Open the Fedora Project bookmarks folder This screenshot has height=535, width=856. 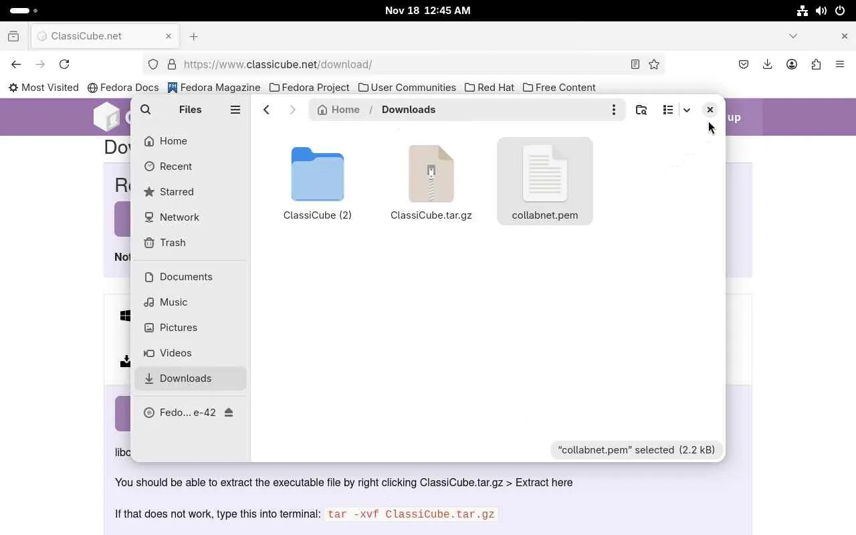pyautogui.click(x=309, y=88)
